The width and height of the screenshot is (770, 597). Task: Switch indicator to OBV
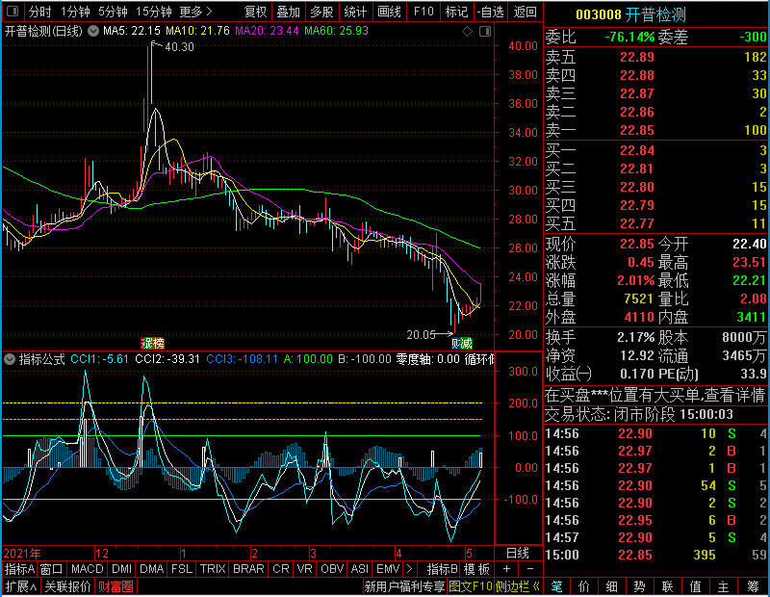coord(332,569)
